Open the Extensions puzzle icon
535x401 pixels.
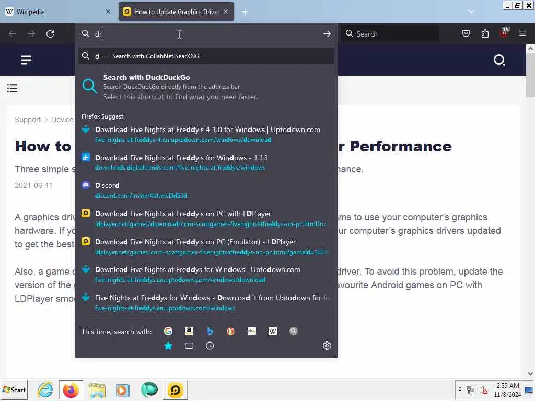click(x=485, y=33)
